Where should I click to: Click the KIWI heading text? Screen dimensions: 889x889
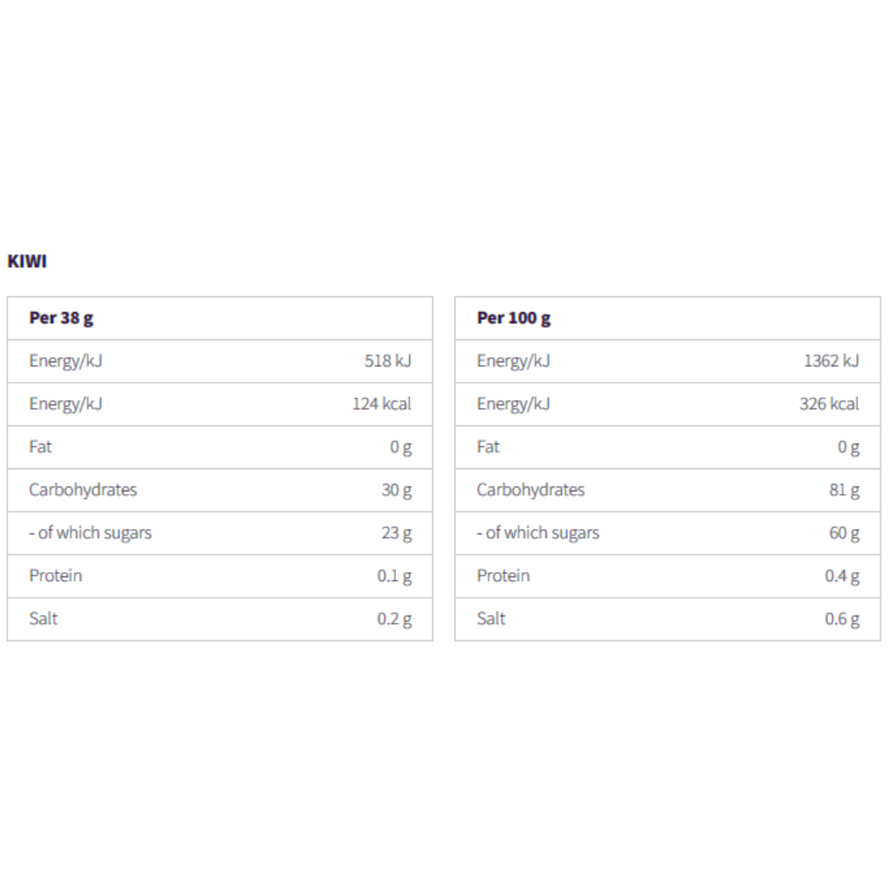coord(27,262)
